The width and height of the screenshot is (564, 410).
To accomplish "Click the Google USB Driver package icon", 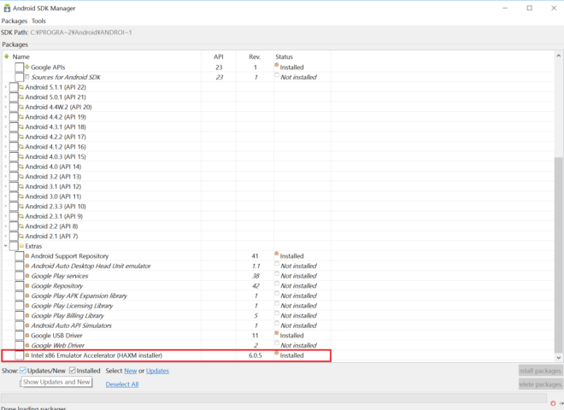I will click(x=27, y=336).
